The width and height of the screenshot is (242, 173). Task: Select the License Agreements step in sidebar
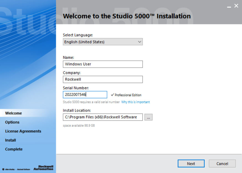[23, 131]
